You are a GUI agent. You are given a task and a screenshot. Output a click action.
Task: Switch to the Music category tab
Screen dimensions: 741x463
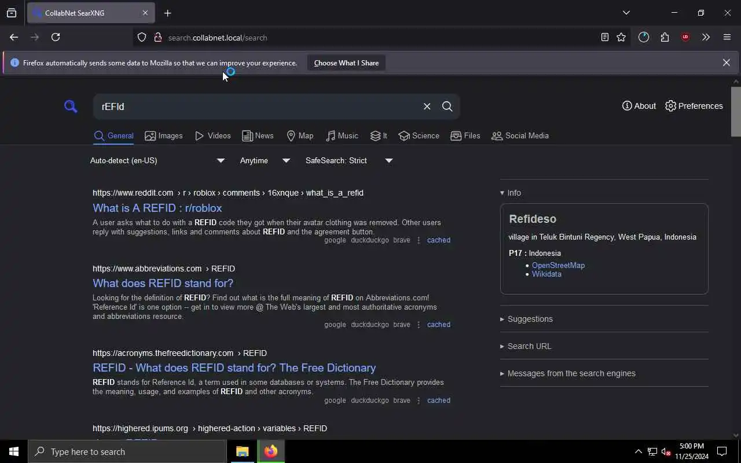coord(342,136)
